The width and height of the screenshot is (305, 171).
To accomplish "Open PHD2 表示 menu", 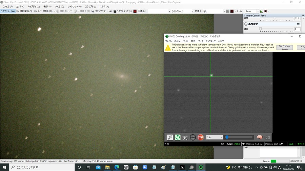I will [x=193, y=41].
